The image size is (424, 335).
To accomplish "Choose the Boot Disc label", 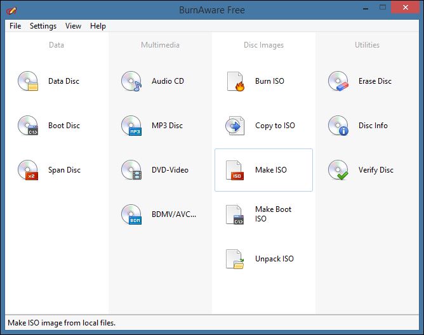I will coord(64,126).
